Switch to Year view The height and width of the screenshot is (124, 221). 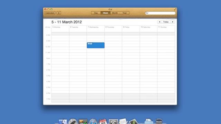(125, 13)
